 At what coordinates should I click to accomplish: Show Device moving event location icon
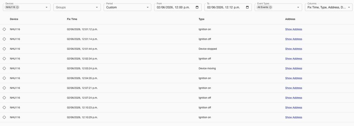[x=4, y=68]
